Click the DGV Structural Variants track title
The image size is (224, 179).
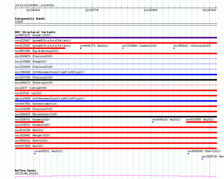point(35,32)
